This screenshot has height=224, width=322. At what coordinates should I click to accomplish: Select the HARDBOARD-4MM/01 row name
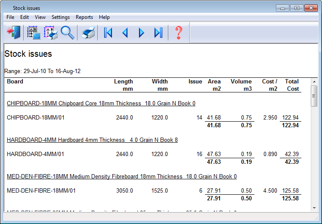pos(35,154)
